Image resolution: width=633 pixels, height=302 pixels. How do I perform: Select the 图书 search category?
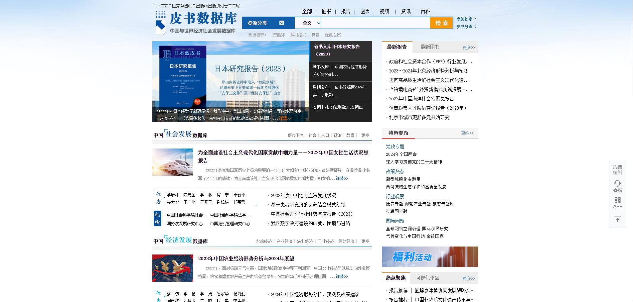tap(326, 11)
